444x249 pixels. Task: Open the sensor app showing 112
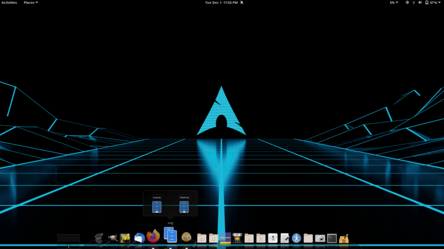coord(237,238)
